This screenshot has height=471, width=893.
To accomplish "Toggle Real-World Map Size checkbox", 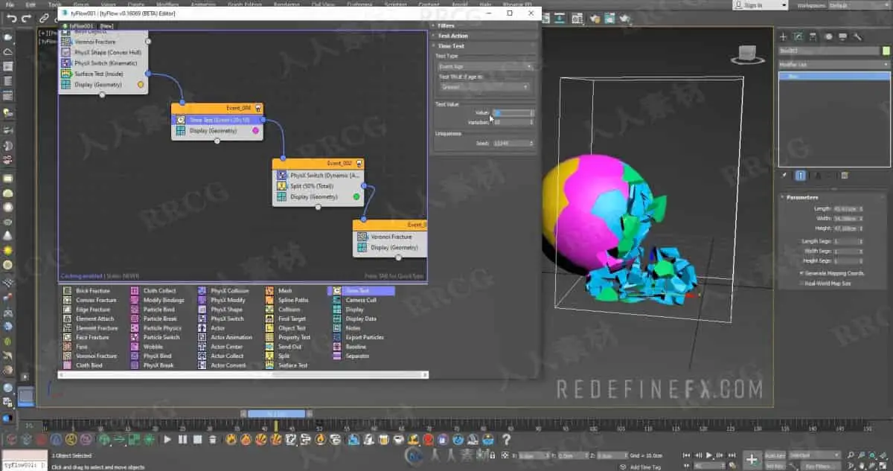I will pos(801,283).
